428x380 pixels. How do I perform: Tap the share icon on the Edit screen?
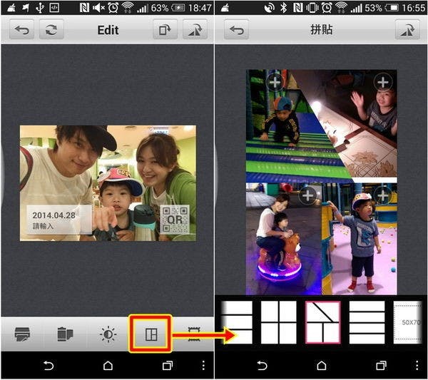(195, 31)
